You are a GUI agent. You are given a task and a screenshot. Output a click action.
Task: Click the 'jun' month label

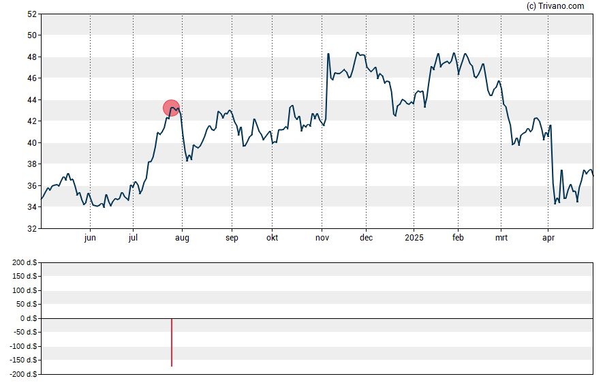click(x=90, y=238)
